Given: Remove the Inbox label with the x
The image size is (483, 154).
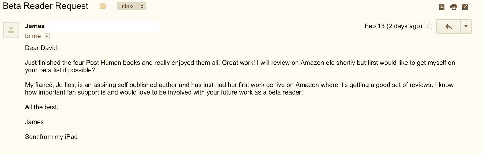Looking at the screenshot, I should click(x=142, y=6).
